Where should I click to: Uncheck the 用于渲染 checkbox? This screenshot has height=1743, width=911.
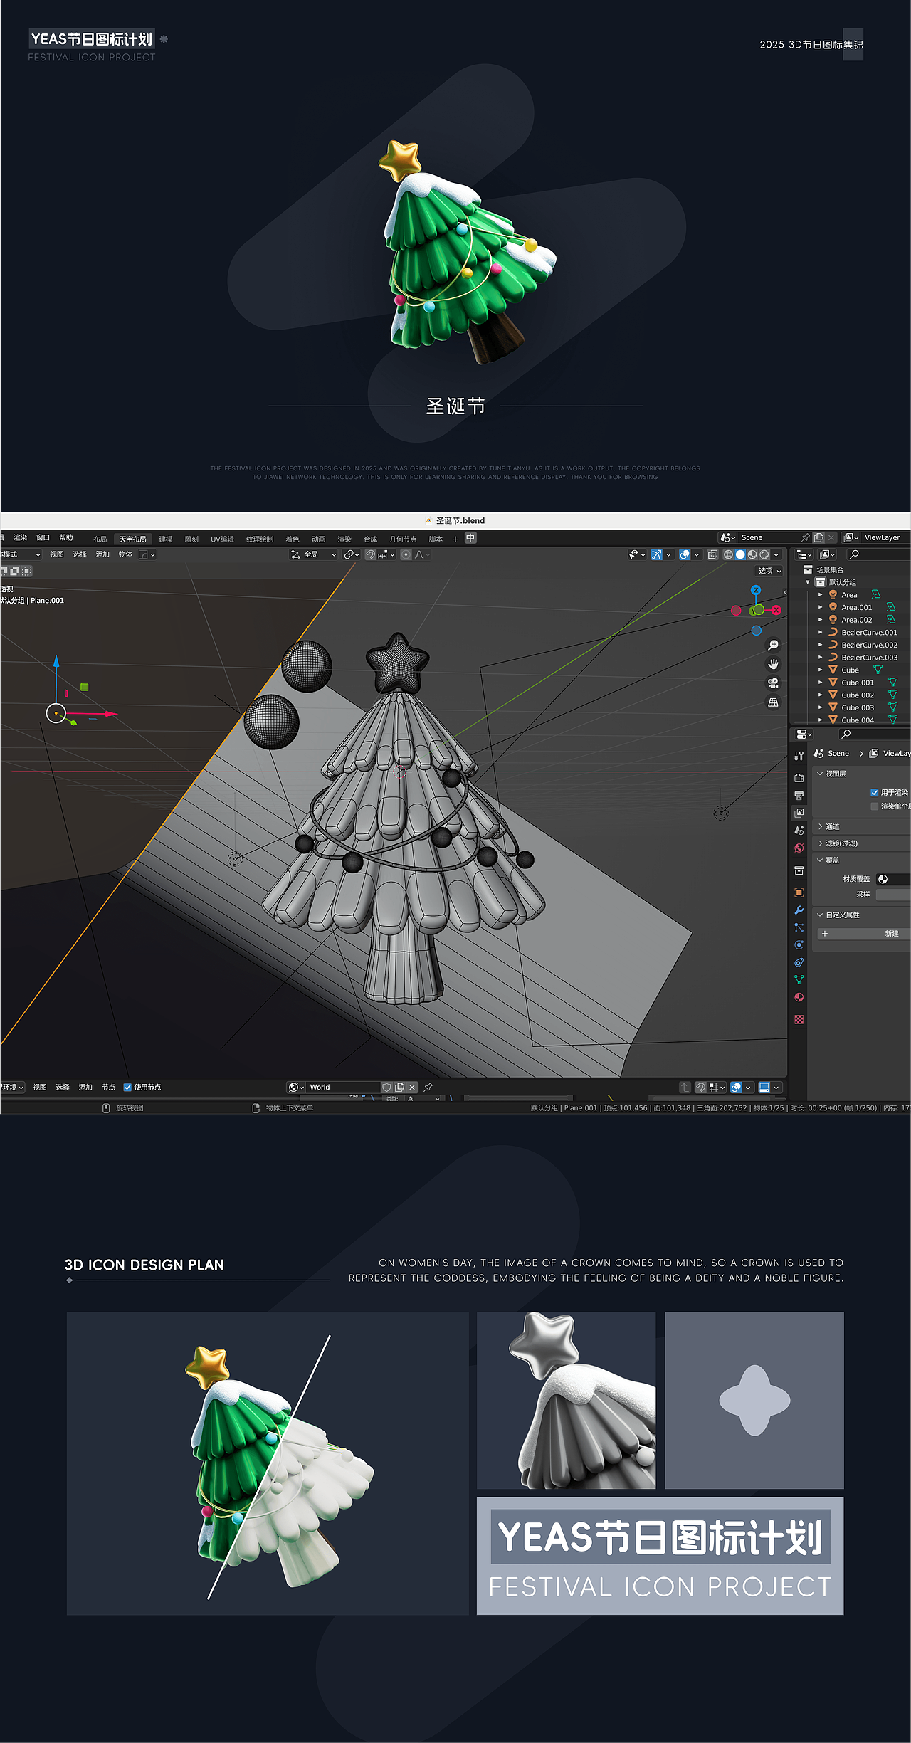point(874,792)
